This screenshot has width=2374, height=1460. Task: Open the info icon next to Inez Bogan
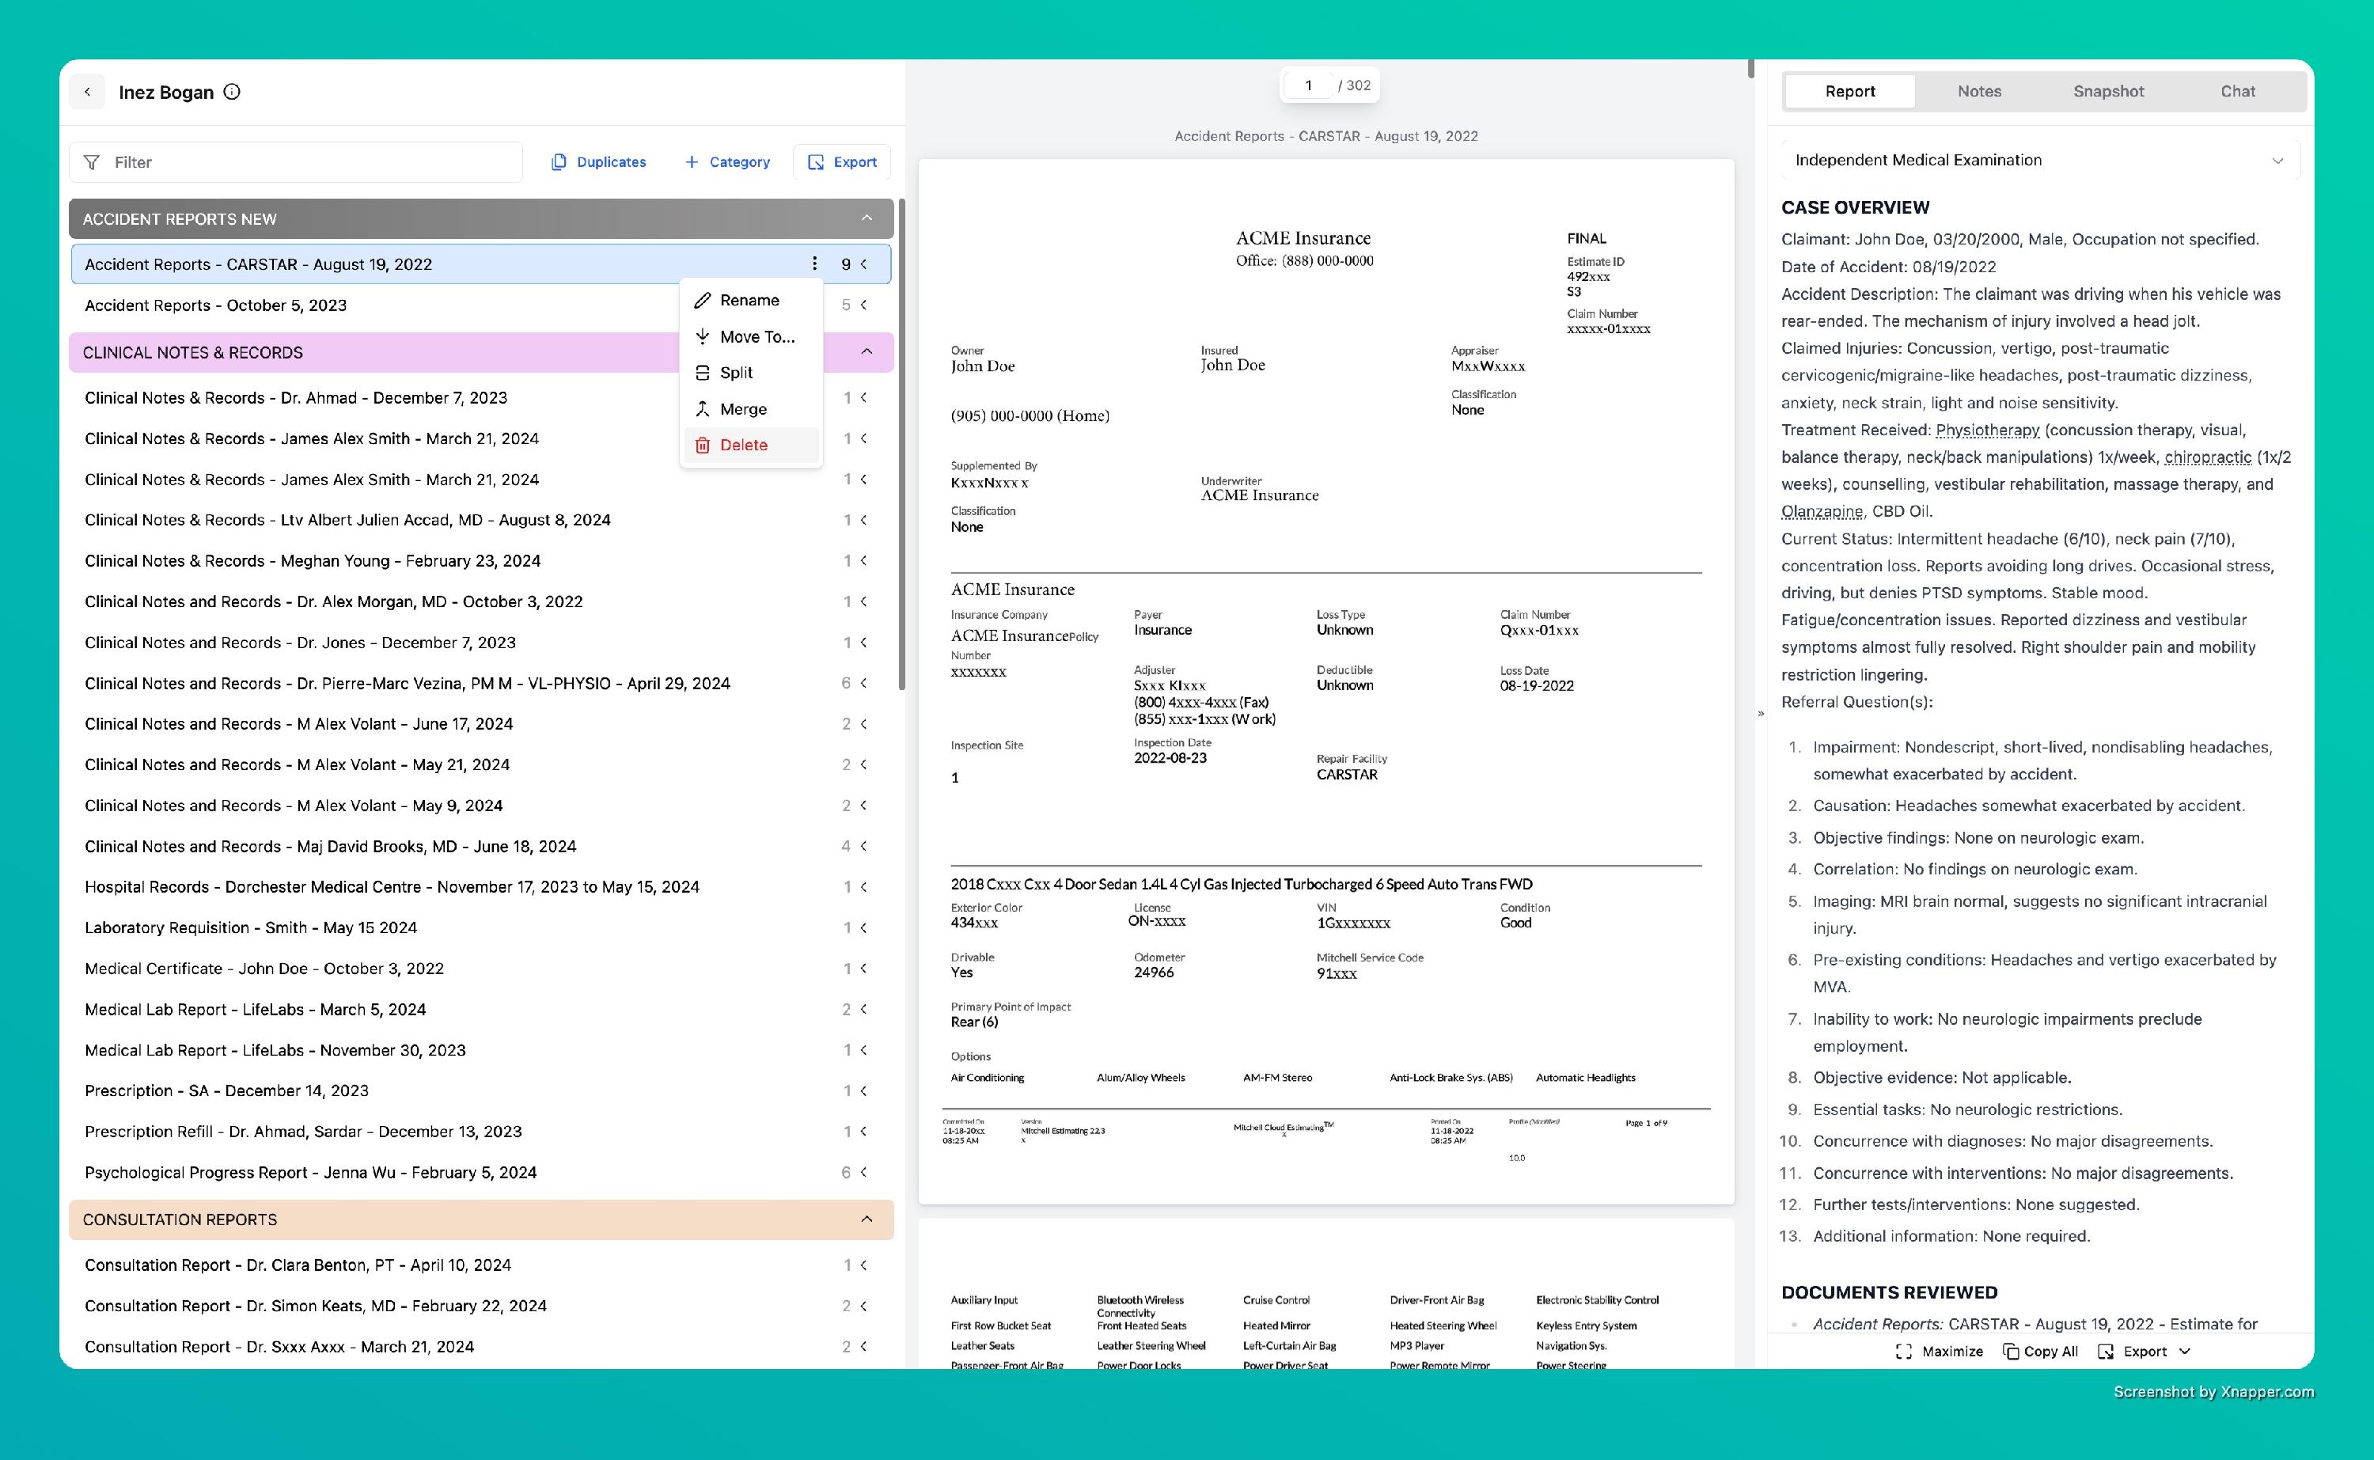click(232, 92)
